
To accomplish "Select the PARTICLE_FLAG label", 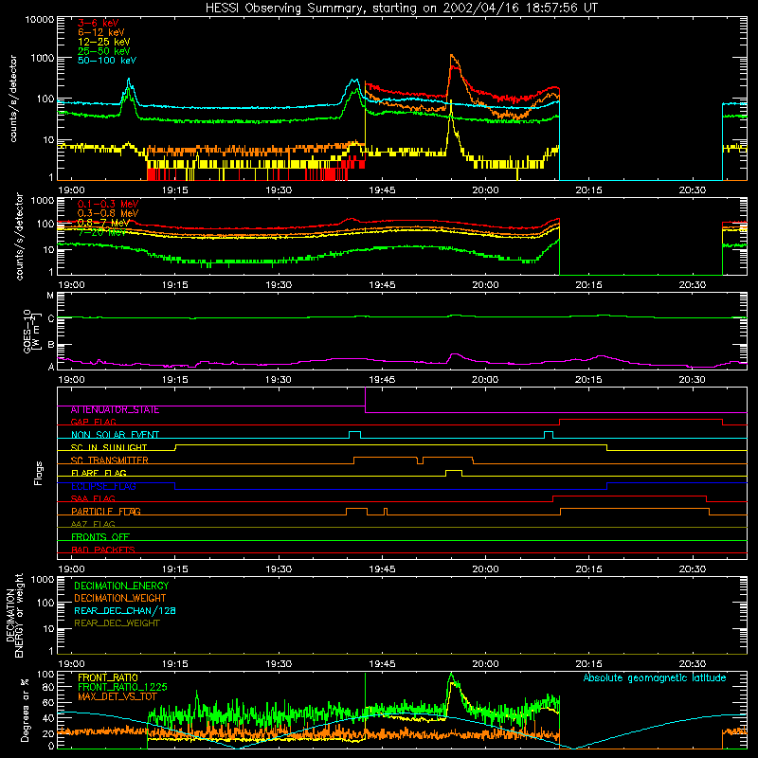I will 106,512.
